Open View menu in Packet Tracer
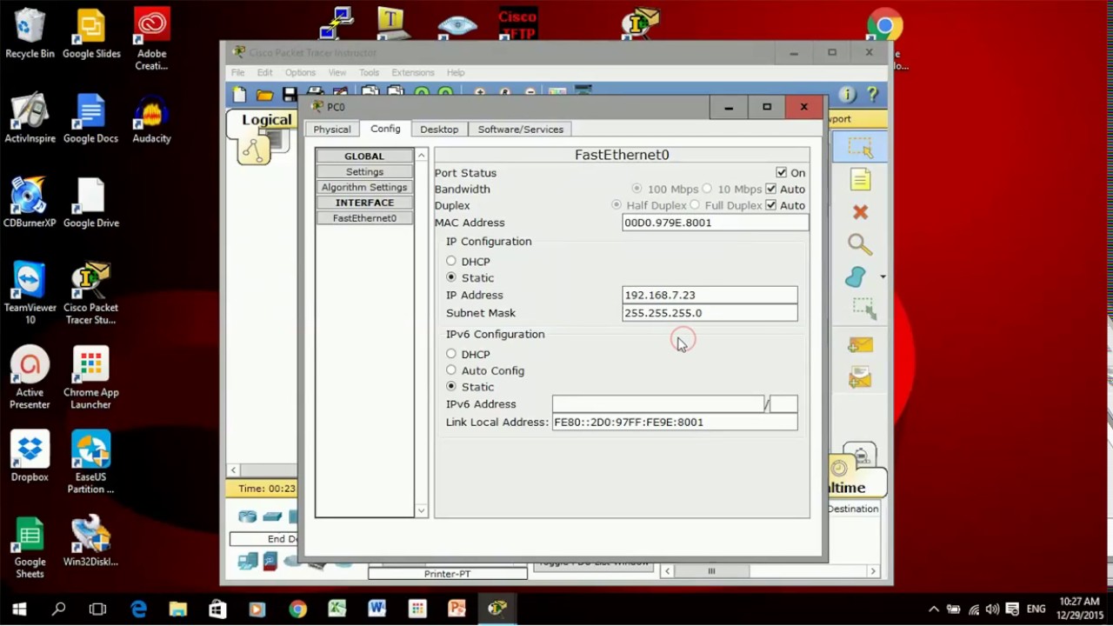The image size is (1113, 626). click(337, 72)
